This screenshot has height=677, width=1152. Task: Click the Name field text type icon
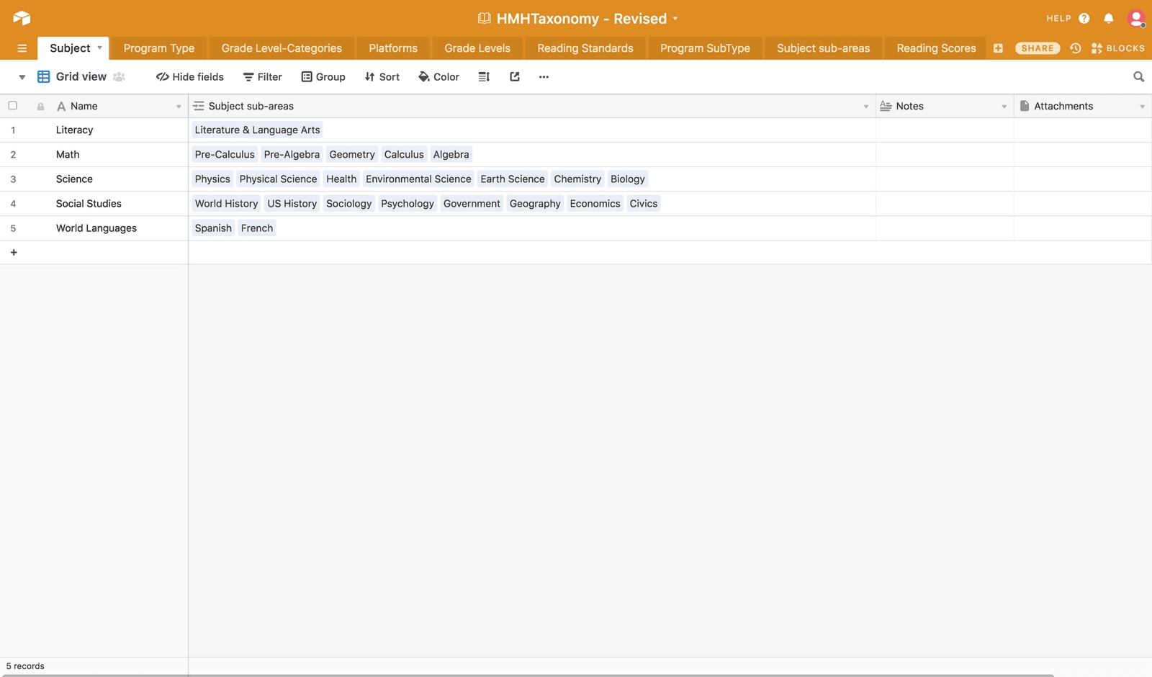tap(61, 107)
